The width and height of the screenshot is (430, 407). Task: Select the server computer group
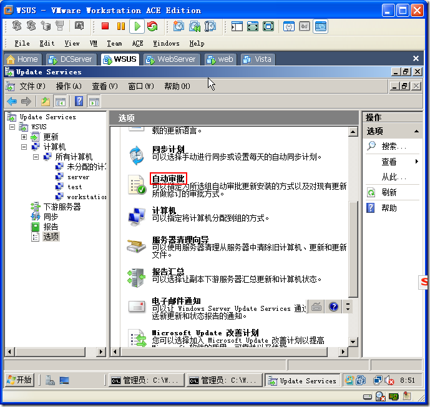78,177
